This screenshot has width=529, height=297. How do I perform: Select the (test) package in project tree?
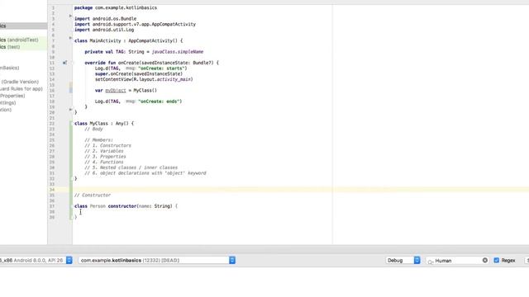click(10, 47)
